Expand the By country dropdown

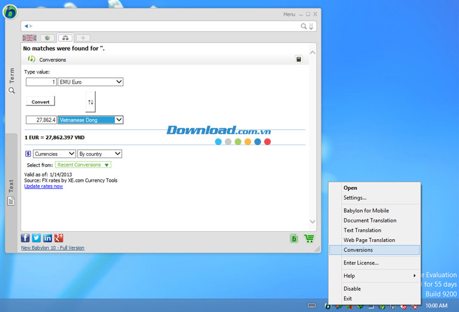pos(100,154)
